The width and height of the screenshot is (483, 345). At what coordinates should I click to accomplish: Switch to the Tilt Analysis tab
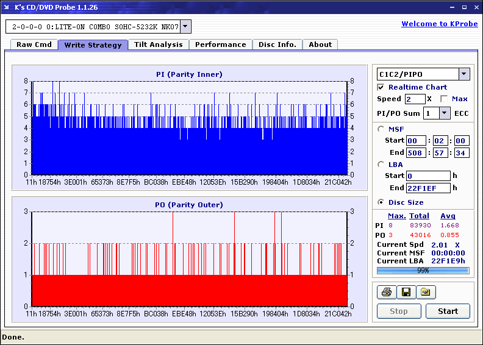point(159,44)
